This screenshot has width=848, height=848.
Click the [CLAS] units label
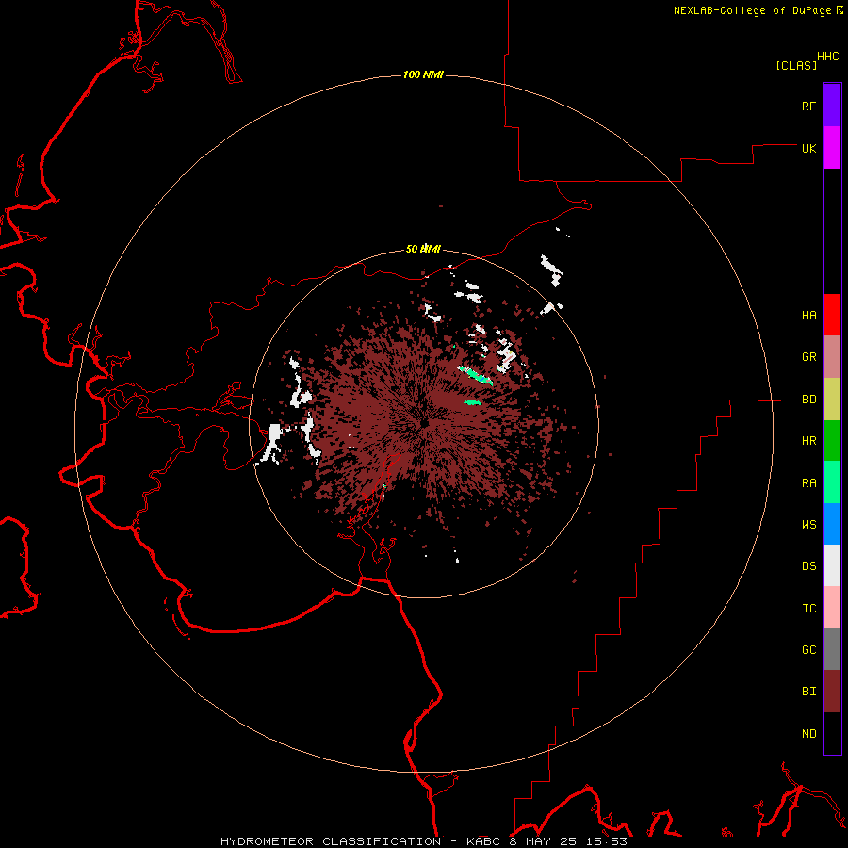796,65
